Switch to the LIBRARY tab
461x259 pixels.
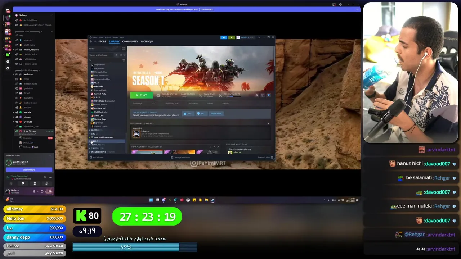(114, 41)
